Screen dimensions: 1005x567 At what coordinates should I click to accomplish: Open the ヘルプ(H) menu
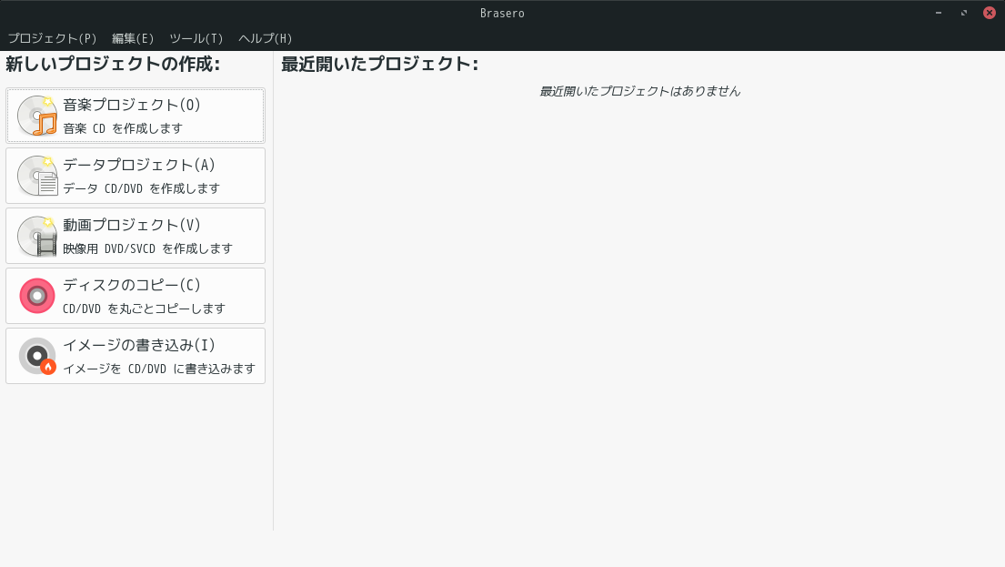266,38
